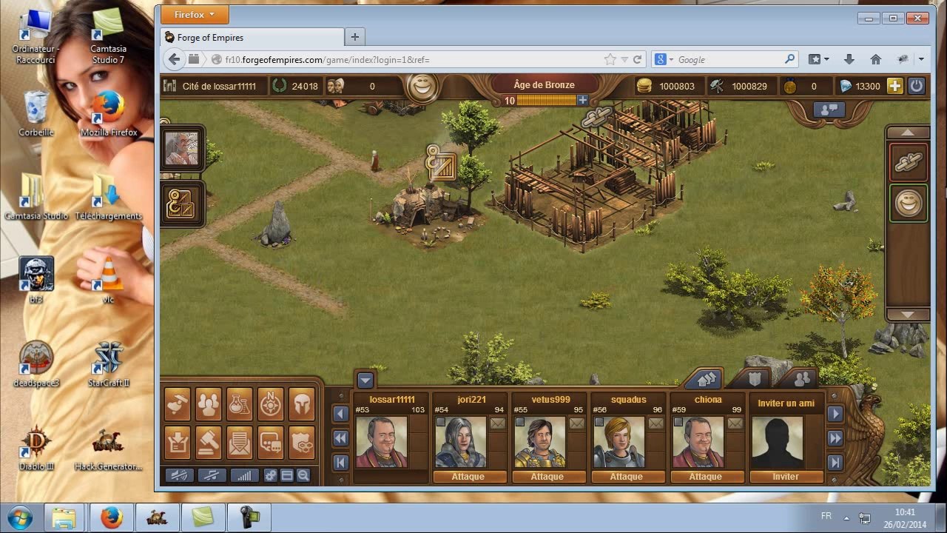The width and height of the screenshot is (947, 533).
Task: Click the happiness smiley face at top
Action: click(x=423, y=87)
